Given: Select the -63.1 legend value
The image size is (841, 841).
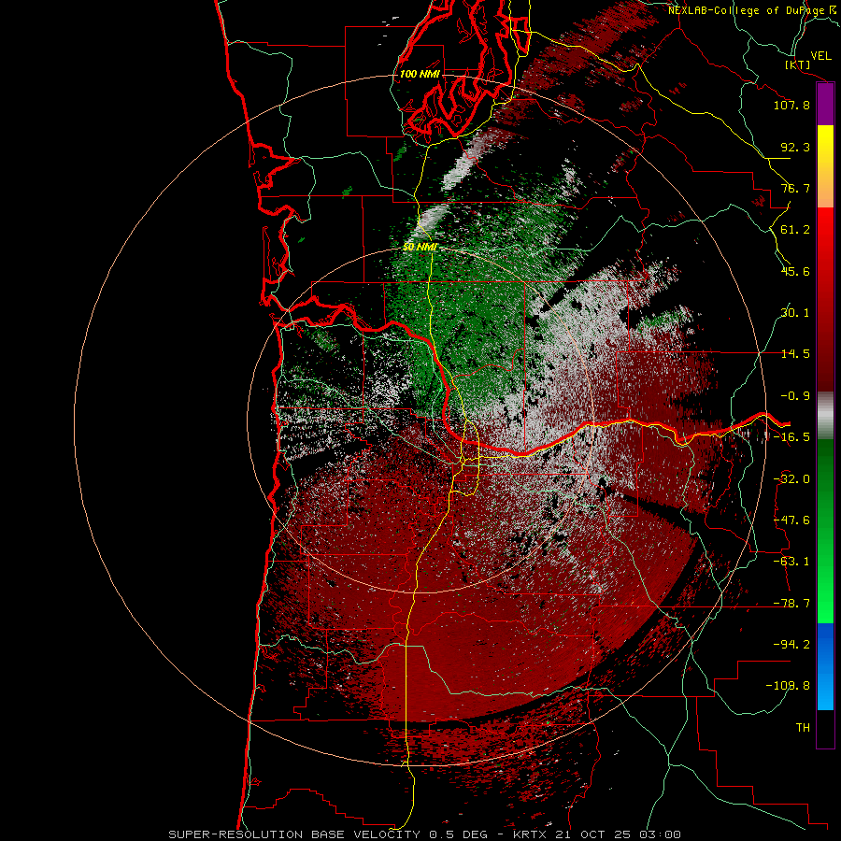Looking at the screenshot, I should 791,562.
